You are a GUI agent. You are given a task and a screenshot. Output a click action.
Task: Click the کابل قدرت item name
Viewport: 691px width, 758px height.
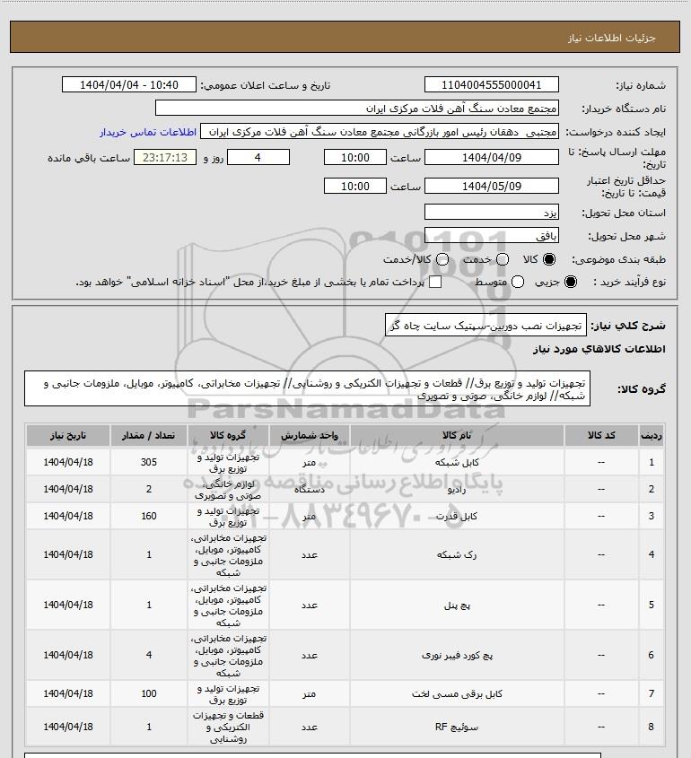457,517
